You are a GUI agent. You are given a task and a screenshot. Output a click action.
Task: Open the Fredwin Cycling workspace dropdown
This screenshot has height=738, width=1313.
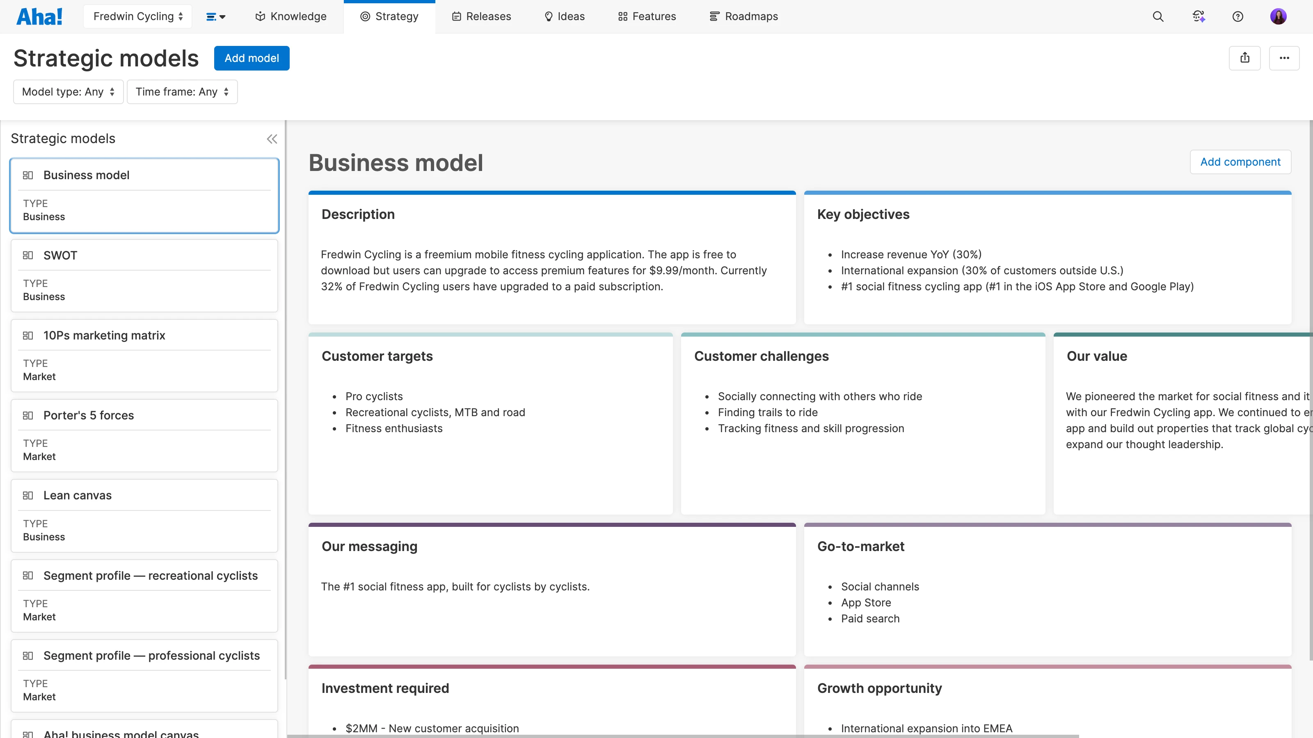[x=137, y=16]
